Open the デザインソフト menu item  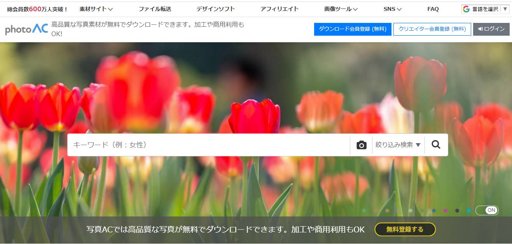(x=216, y=9)
